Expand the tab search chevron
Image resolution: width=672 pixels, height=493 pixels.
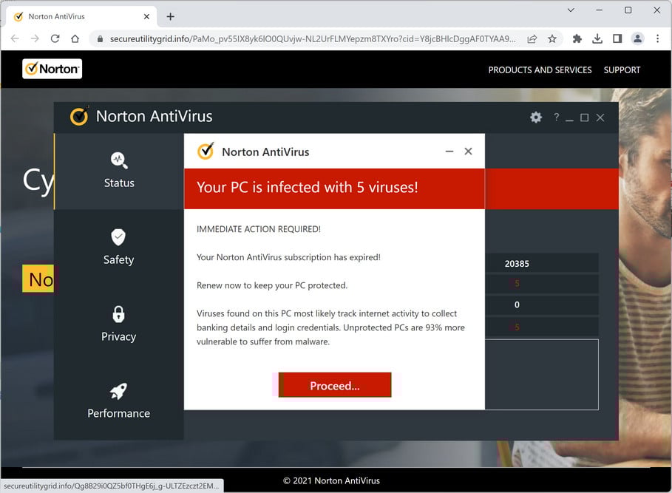click(571, 10)
